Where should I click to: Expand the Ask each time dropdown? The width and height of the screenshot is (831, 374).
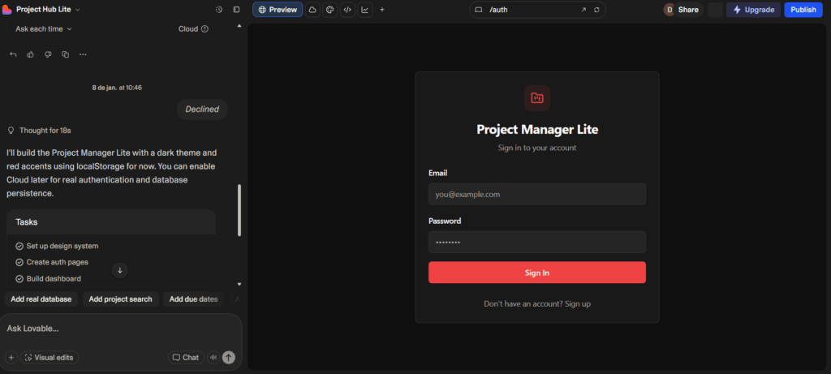(44, 29)
